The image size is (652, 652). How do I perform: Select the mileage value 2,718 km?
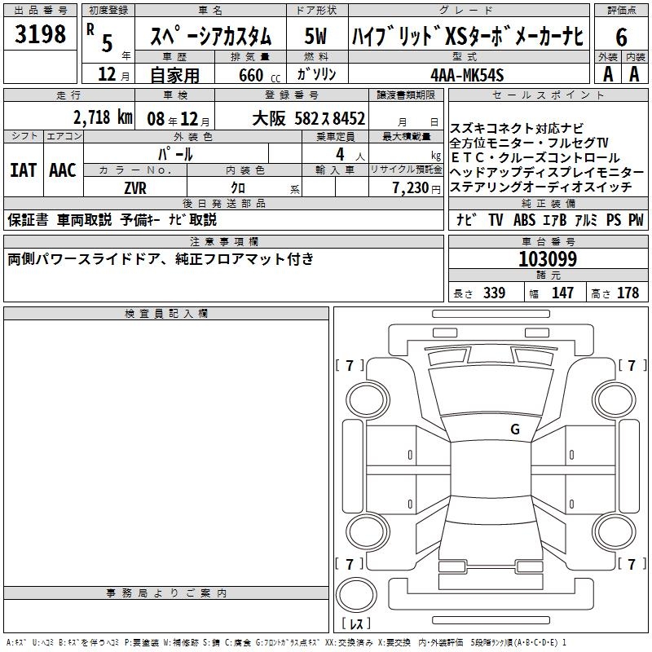(102, 117)
